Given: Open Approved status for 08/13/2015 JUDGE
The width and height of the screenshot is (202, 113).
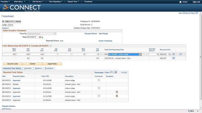Looking at the screenshot, I should (x=16, y=88).
